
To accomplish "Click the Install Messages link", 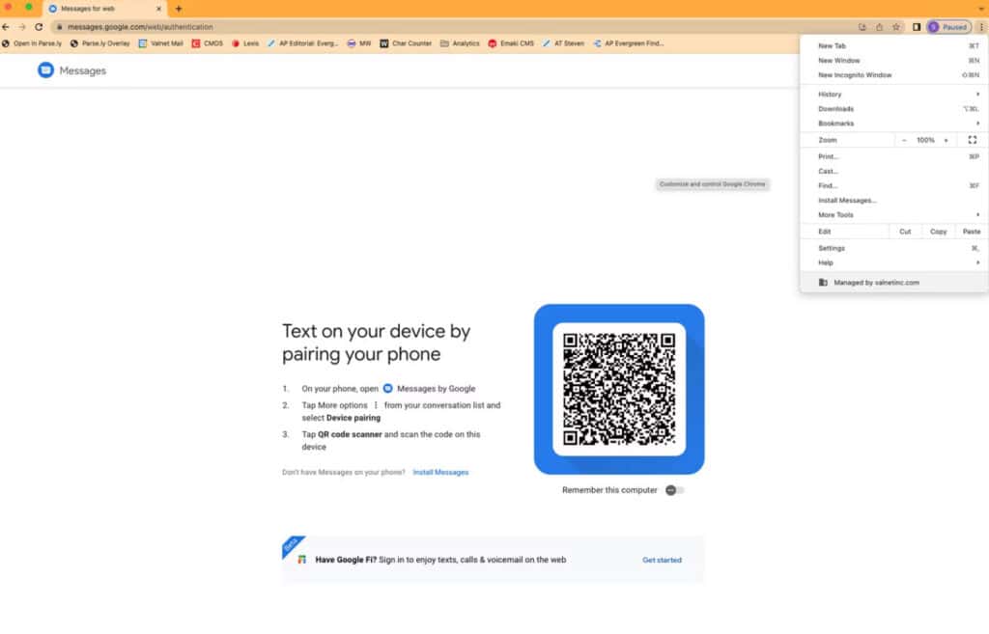I will (x=441, y=472).
